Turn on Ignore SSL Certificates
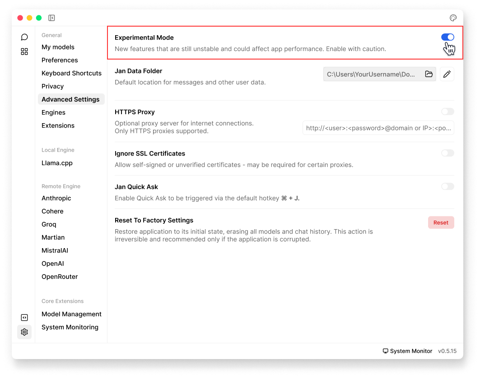 (x=447, y=153)
